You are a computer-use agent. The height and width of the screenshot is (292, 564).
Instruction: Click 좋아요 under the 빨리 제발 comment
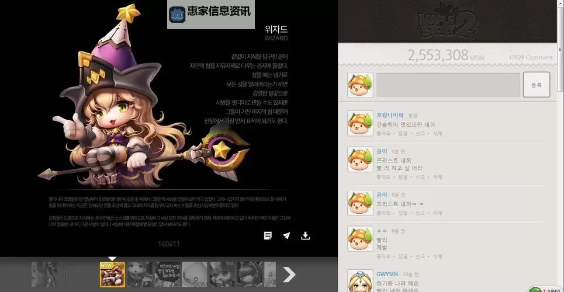tap(383, 256)
